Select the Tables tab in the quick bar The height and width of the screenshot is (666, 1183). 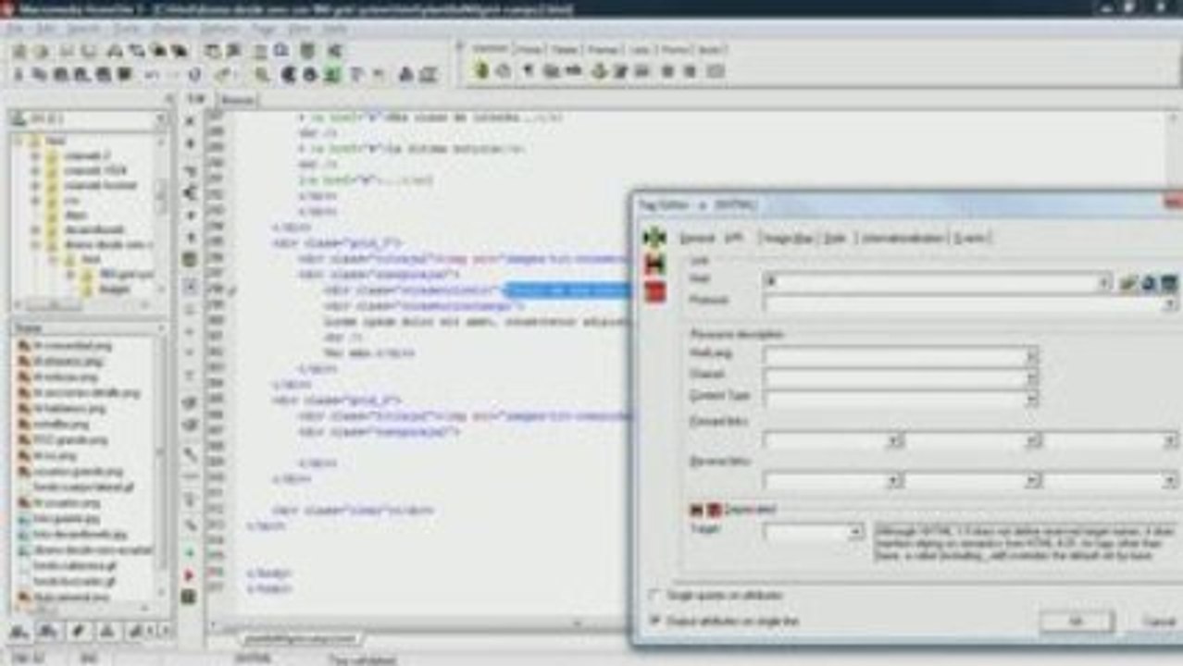pos(564,49)
